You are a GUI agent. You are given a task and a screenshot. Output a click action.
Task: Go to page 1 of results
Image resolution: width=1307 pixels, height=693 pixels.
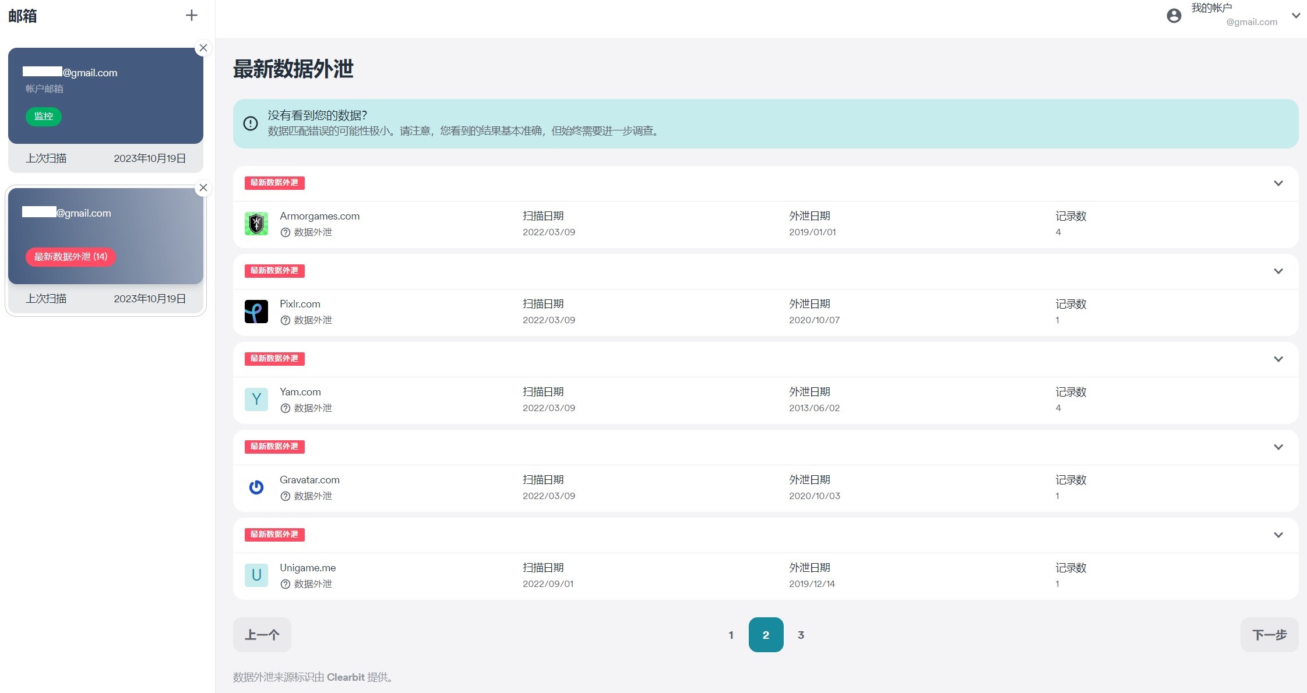(x=731, y=635)
